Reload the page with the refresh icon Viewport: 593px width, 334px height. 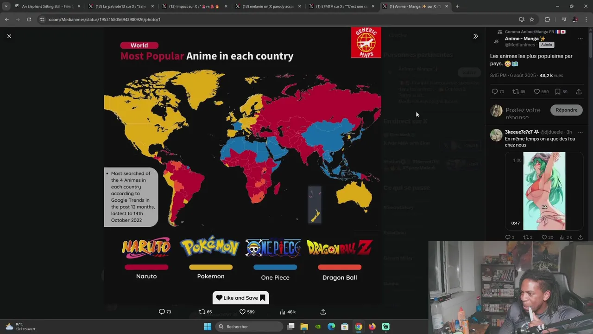coord(29,19)
